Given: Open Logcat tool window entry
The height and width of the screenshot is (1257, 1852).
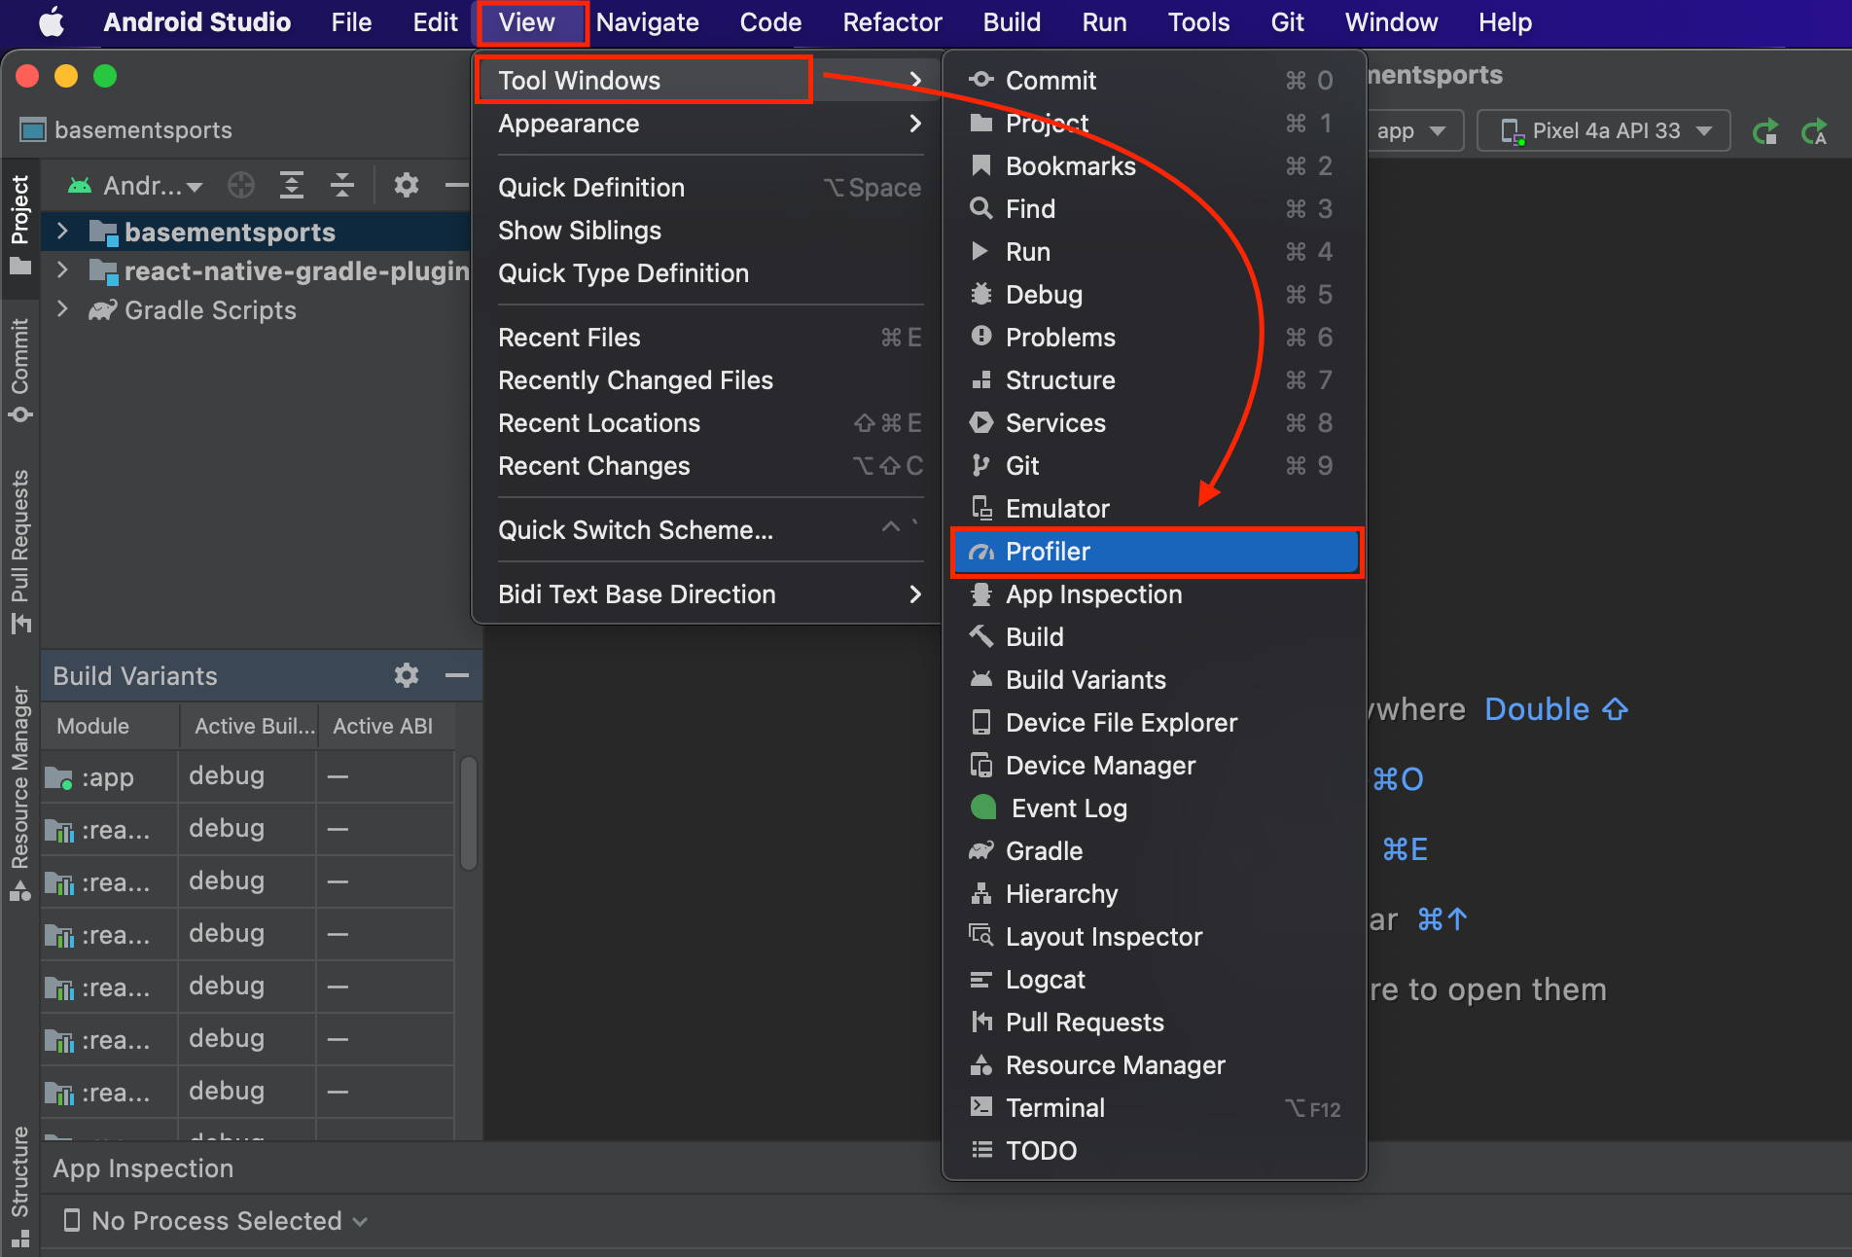Looking at the screenshot, I should click(1156, 979).
